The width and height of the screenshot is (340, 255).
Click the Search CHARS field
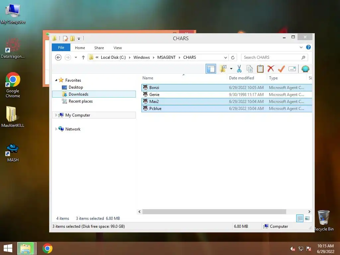click(275, 57)
